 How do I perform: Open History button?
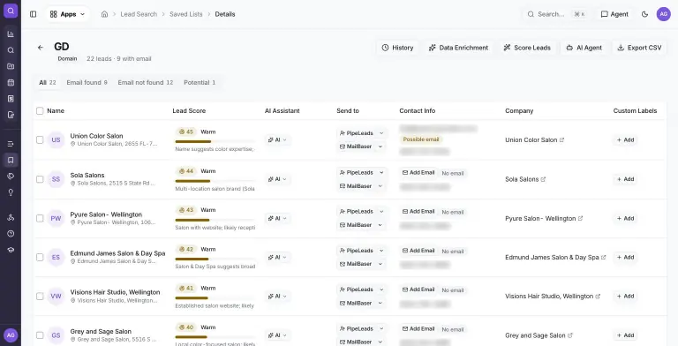click(397, 48)
